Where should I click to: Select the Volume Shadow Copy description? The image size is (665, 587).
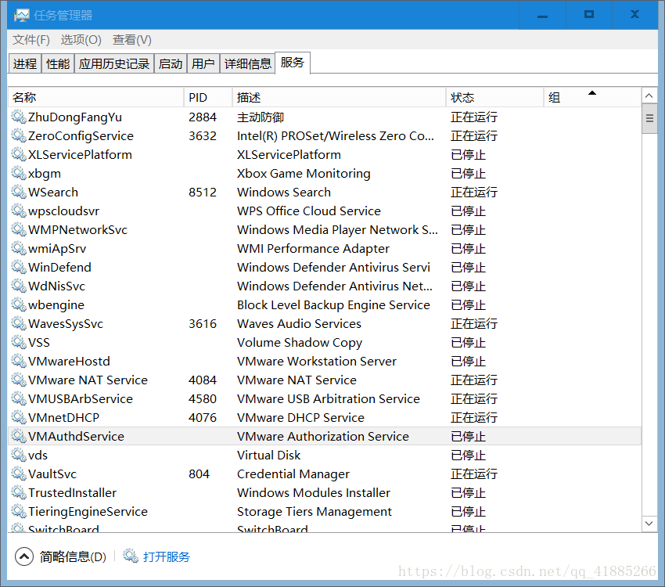tap(300, 342)
